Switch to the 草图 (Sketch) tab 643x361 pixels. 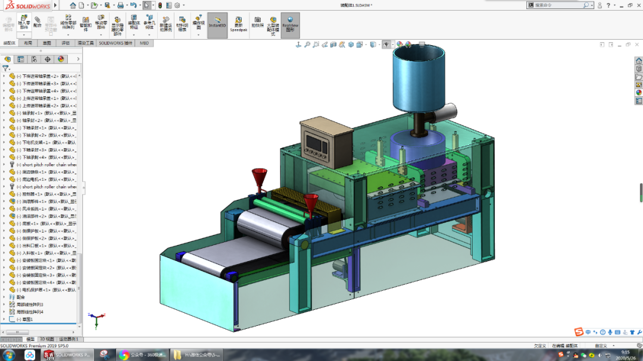coord(47,43)
